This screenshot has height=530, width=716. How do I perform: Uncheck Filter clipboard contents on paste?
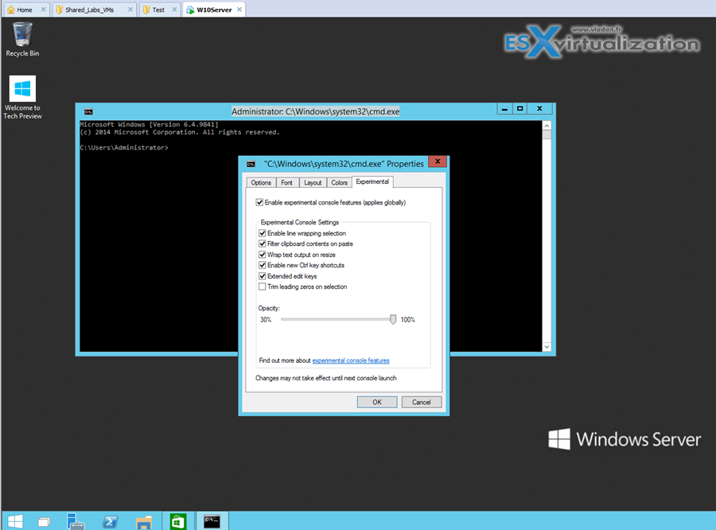262,244
